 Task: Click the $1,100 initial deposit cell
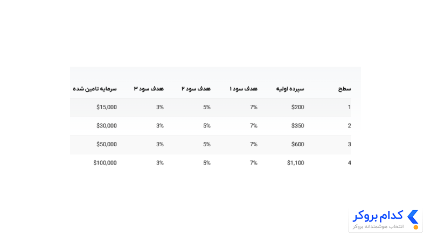295,163
